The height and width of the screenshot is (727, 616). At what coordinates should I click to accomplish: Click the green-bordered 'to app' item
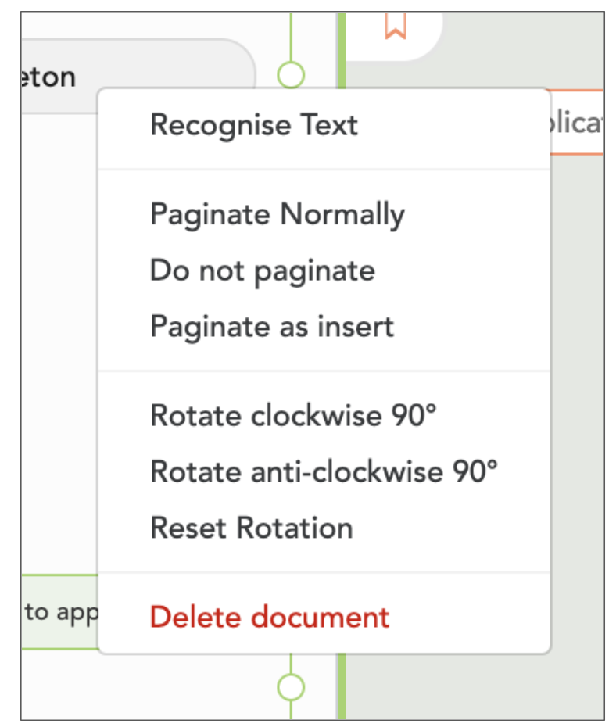tap(60, 612)
